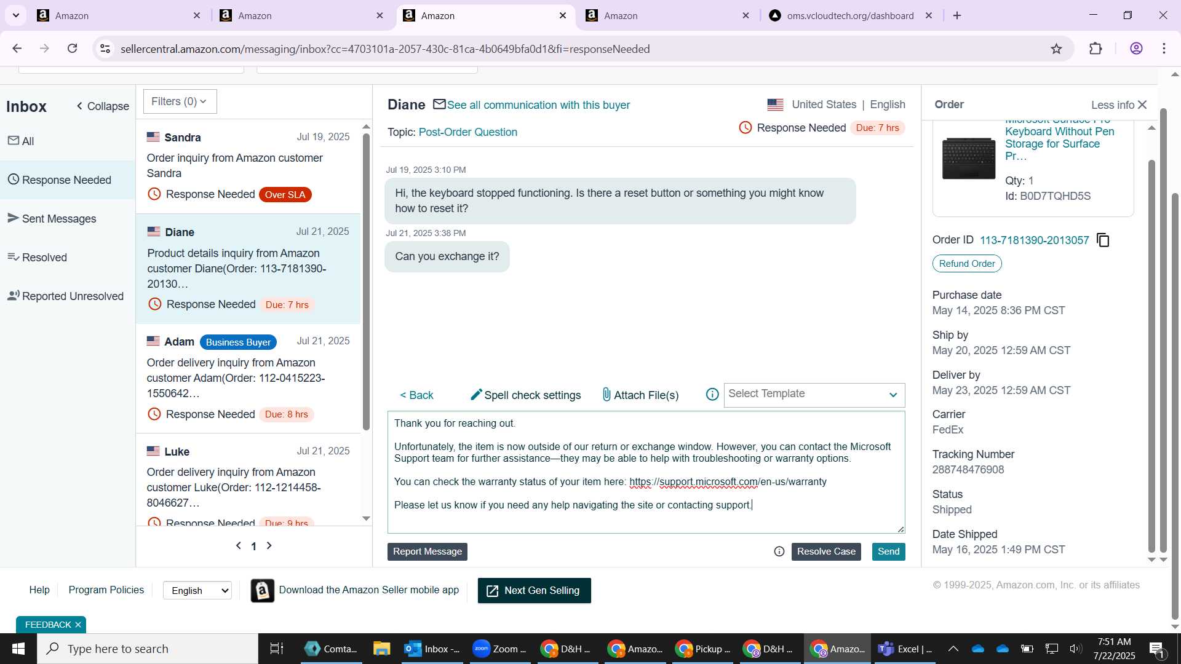Click the Order panel scrollbar
The width and height of the screenshot is (1181, 664).
(1151, 357)
